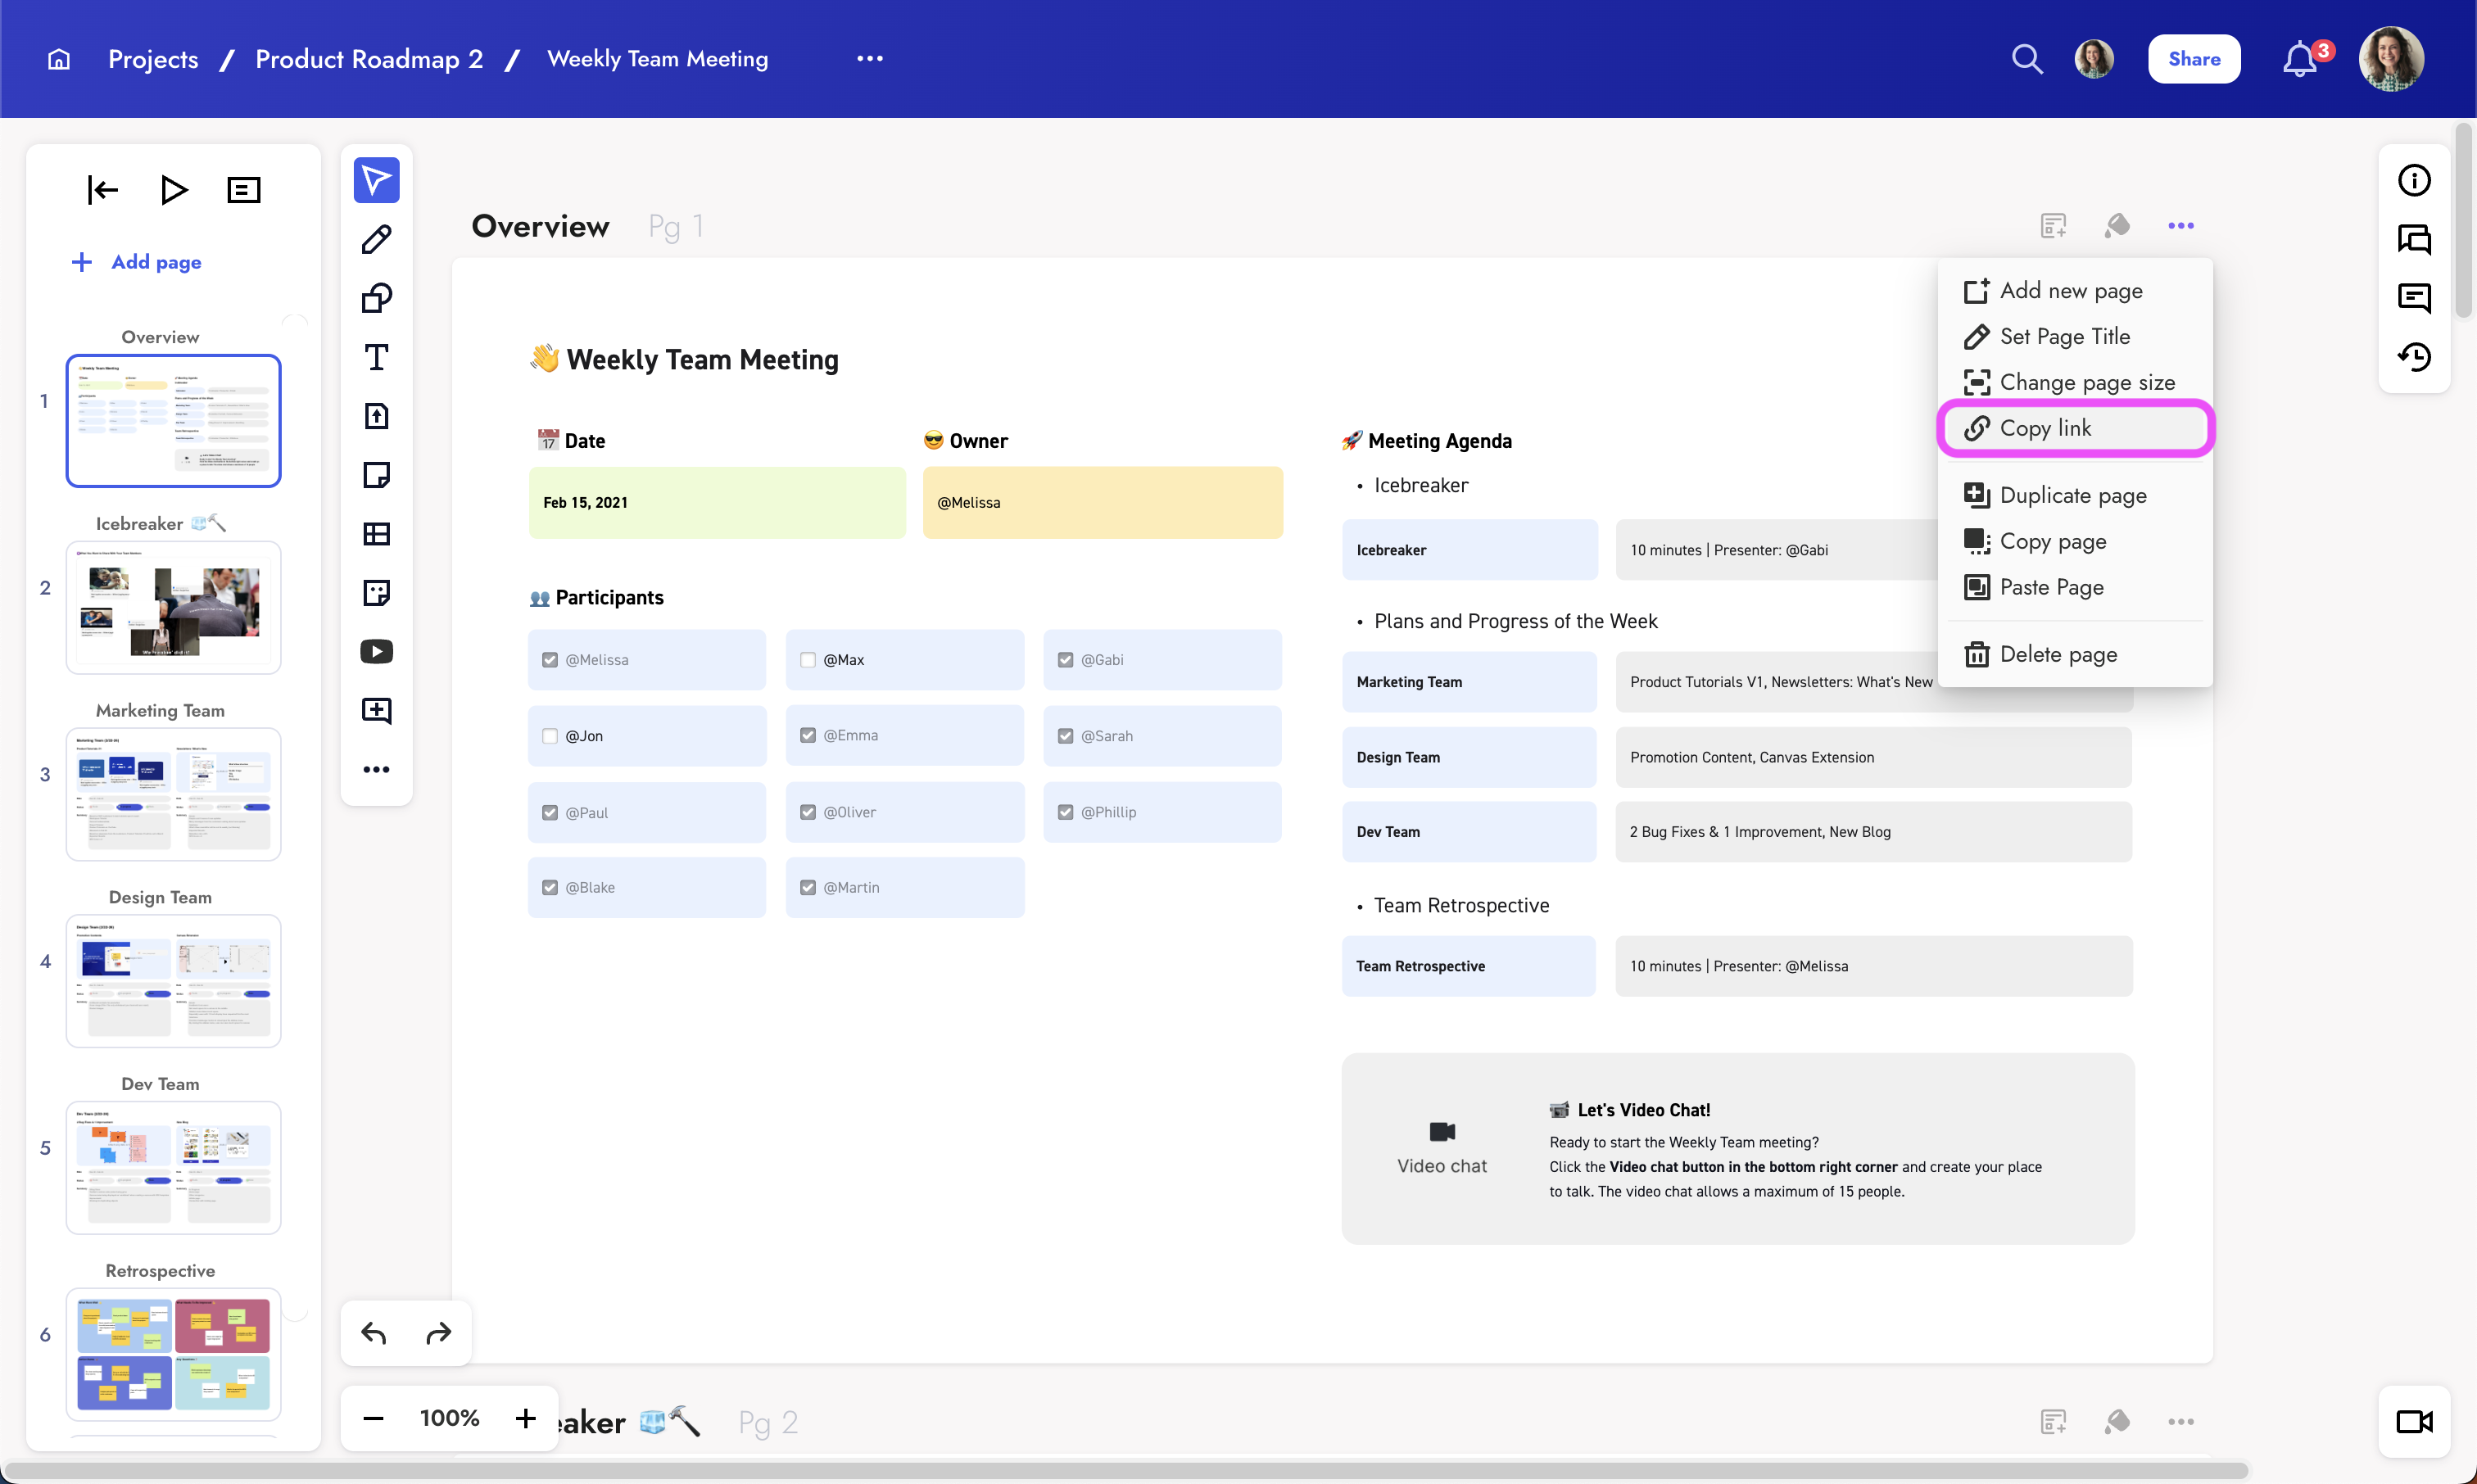2477x1484 pixels.
Task: Open the version history panel icon
Action: 2414,356
